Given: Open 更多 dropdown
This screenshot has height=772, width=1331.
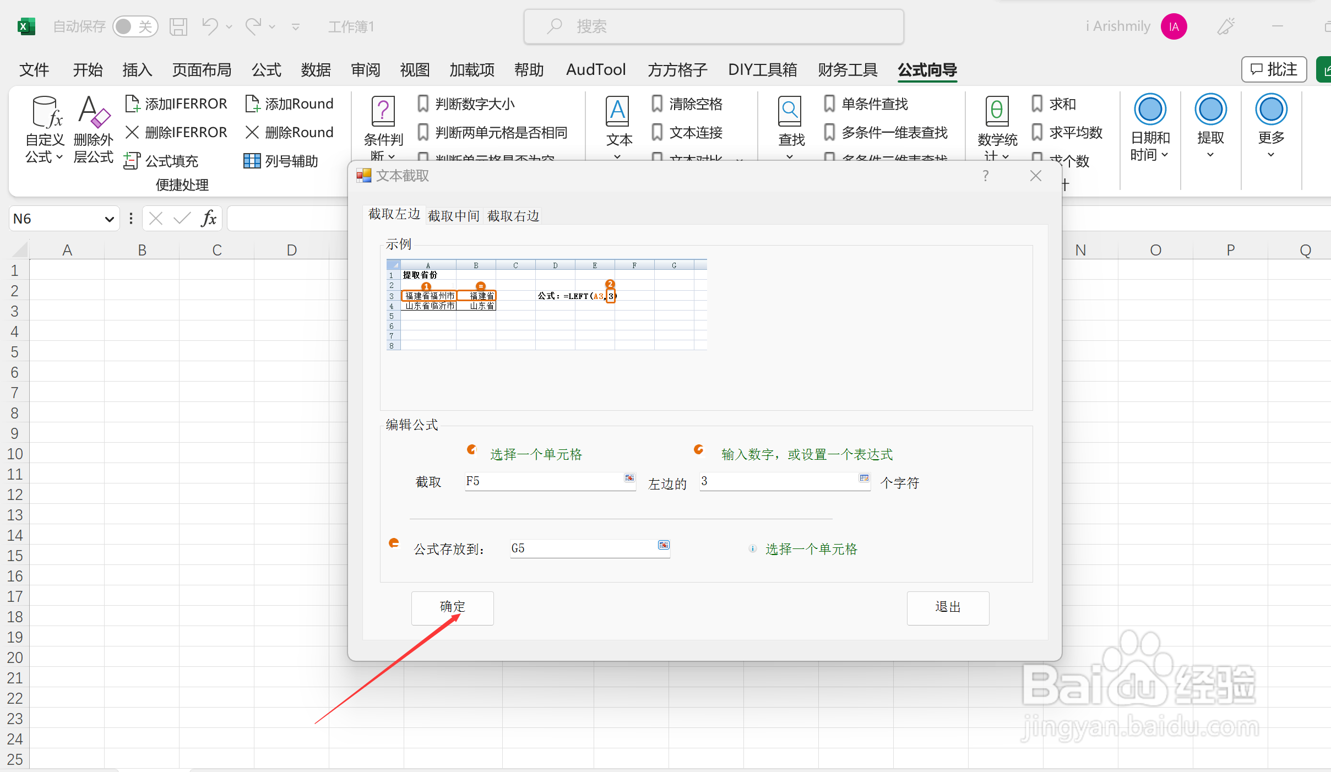Looking at the screenshot, I should [x=1271, y=128].
